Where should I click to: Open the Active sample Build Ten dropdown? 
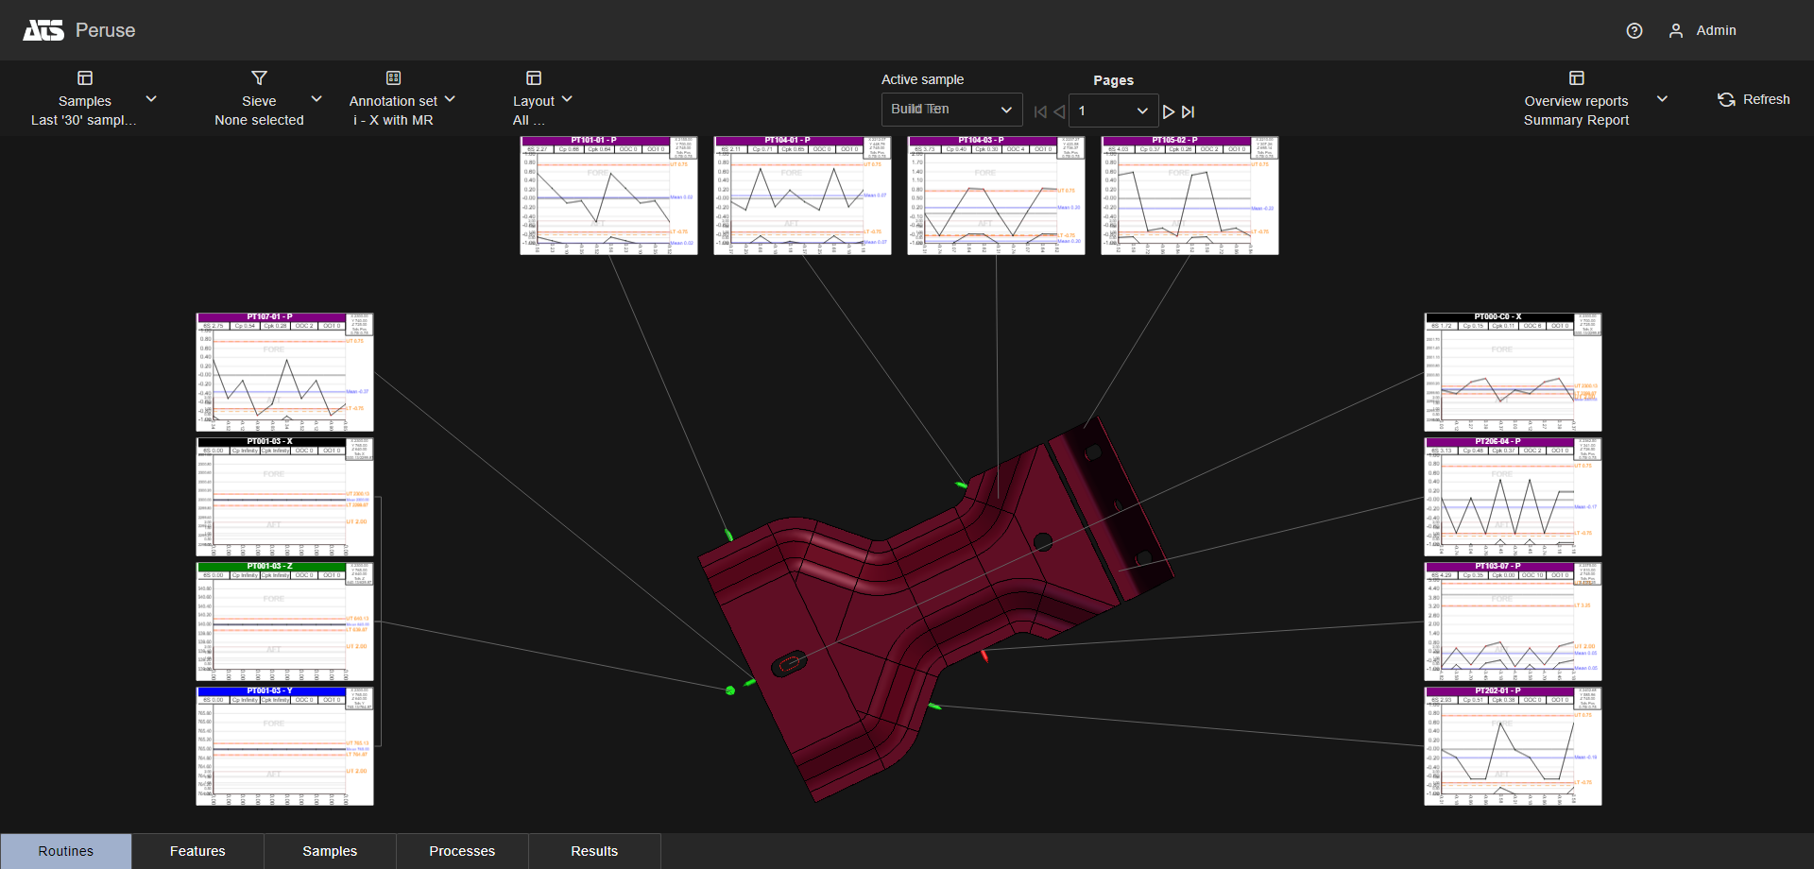(x=951, y=110)
